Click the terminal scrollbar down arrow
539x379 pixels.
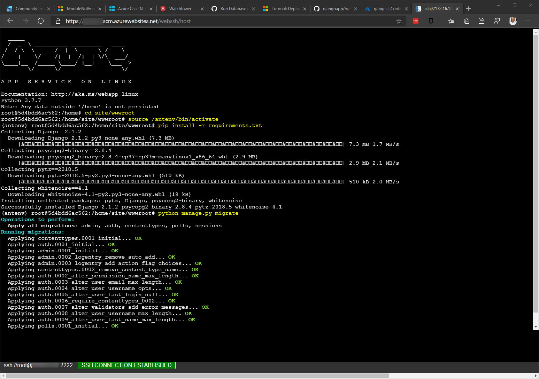536,327
